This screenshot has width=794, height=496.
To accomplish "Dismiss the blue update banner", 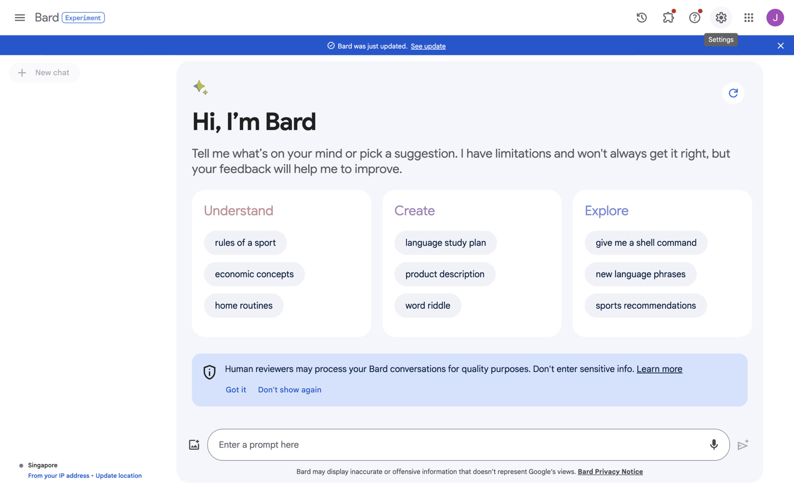I will 780,46.
